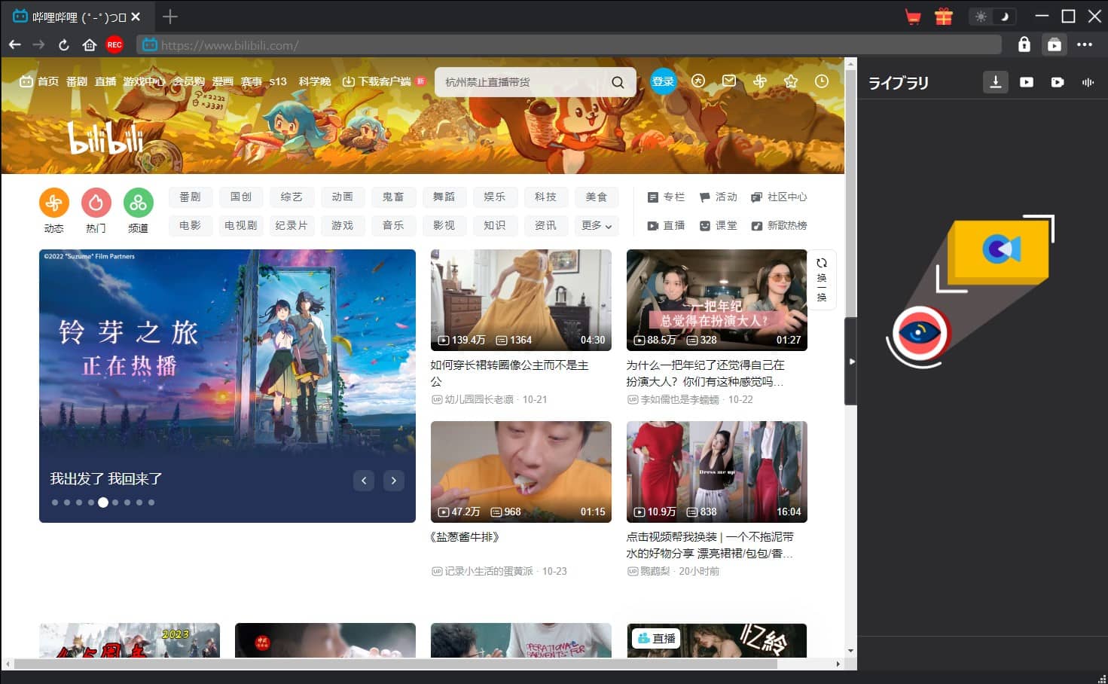The width and height of the screenshot is (1108, 684).
Task: Open the 社区中心 link
Action: coord(779,197)
